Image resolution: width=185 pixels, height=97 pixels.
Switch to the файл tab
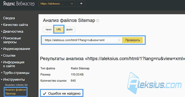pyautogui.click(x=69, y=29)
